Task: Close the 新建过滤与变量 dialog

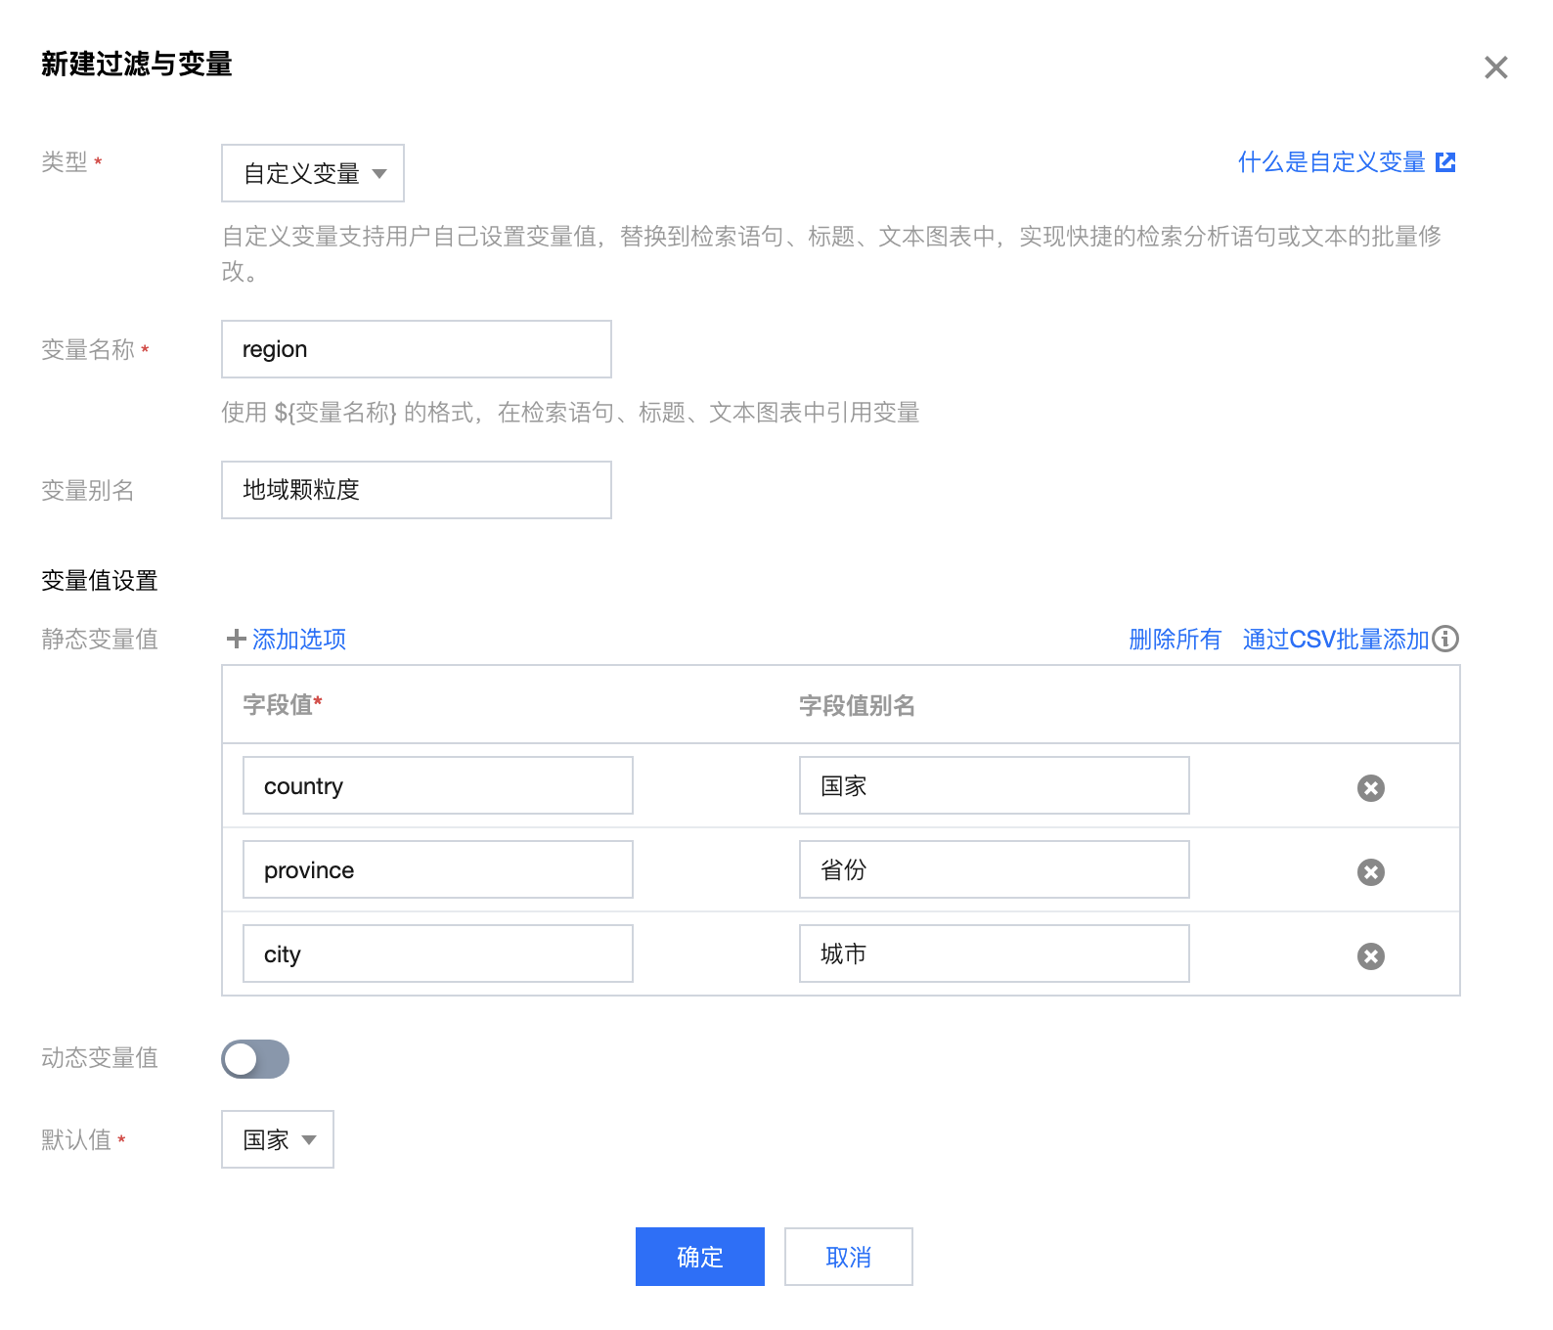Action: tap(1495, 67)
